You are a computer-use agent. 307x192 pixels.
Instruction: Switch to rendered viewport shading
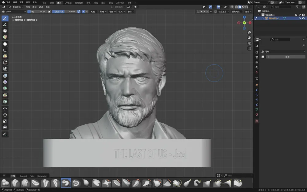tap(247, 7)
